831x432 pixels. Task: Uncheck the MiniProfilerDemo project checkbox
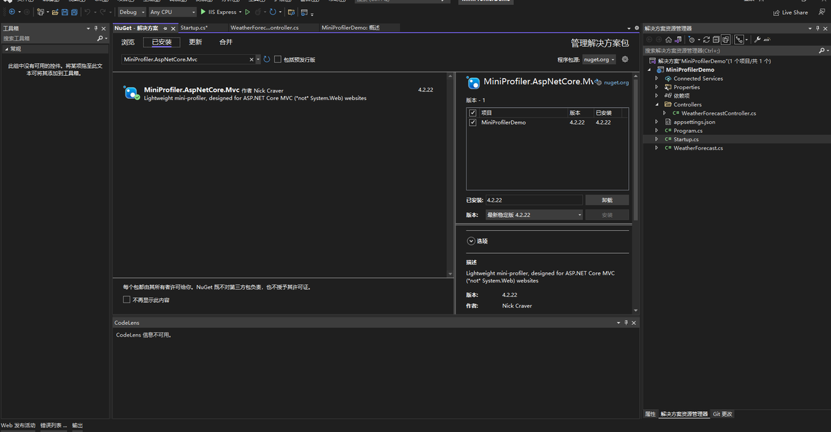pos(473,122)
